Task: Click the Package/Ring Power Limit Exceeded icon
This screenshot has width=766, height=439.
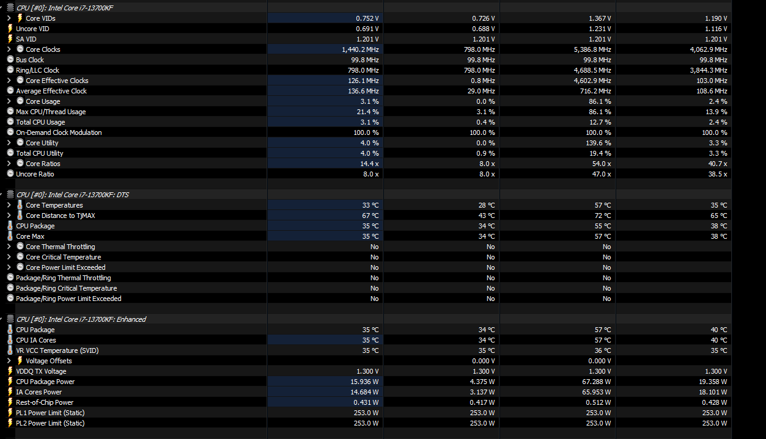Action: (x=10, y=299)
